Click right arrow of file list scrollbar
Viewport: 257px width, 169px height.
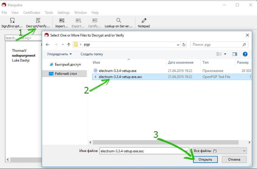pos(249,142)
